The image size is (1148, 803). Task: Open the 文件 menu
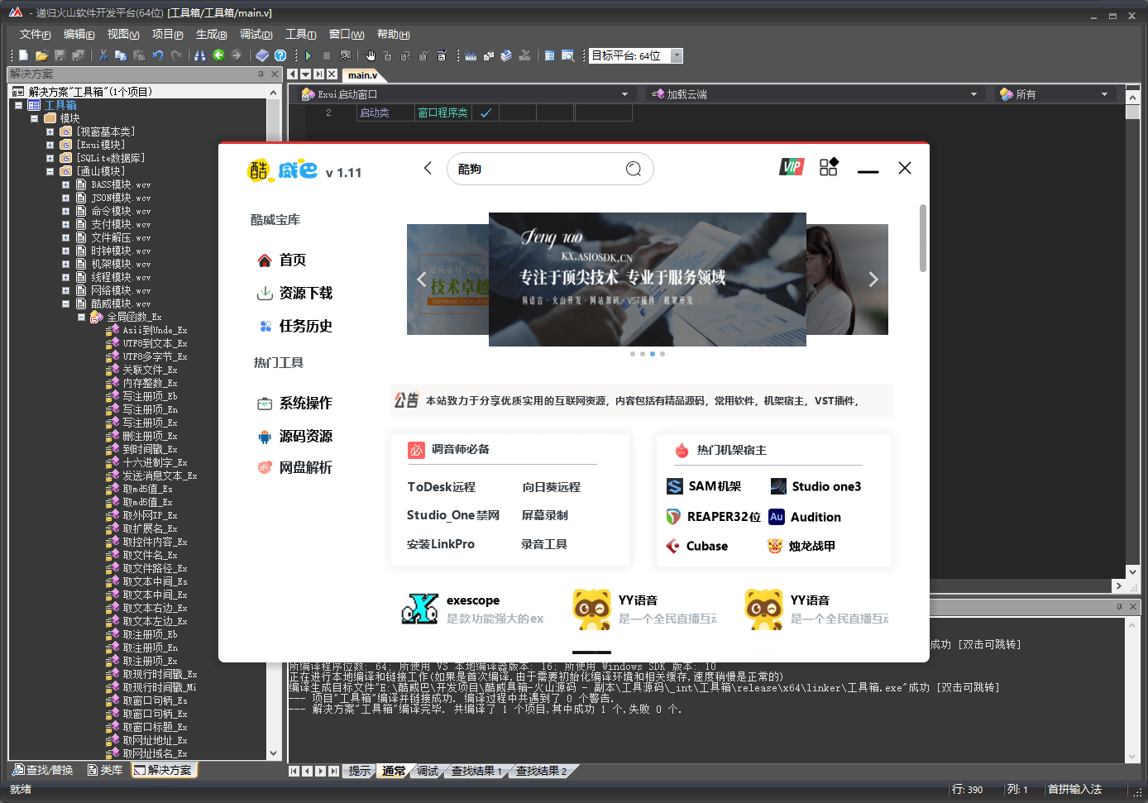coord(35,34)
